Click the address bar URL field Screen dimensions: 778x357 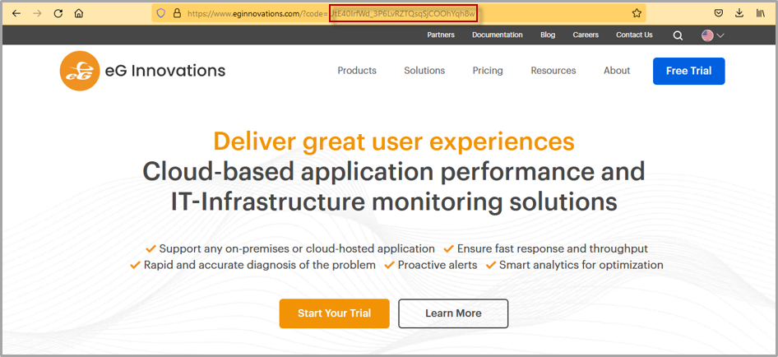click(400, 14)
